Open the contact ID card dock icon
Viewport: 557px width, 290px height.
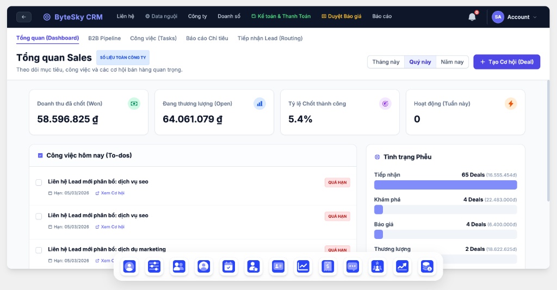click(x=278, y=267)
